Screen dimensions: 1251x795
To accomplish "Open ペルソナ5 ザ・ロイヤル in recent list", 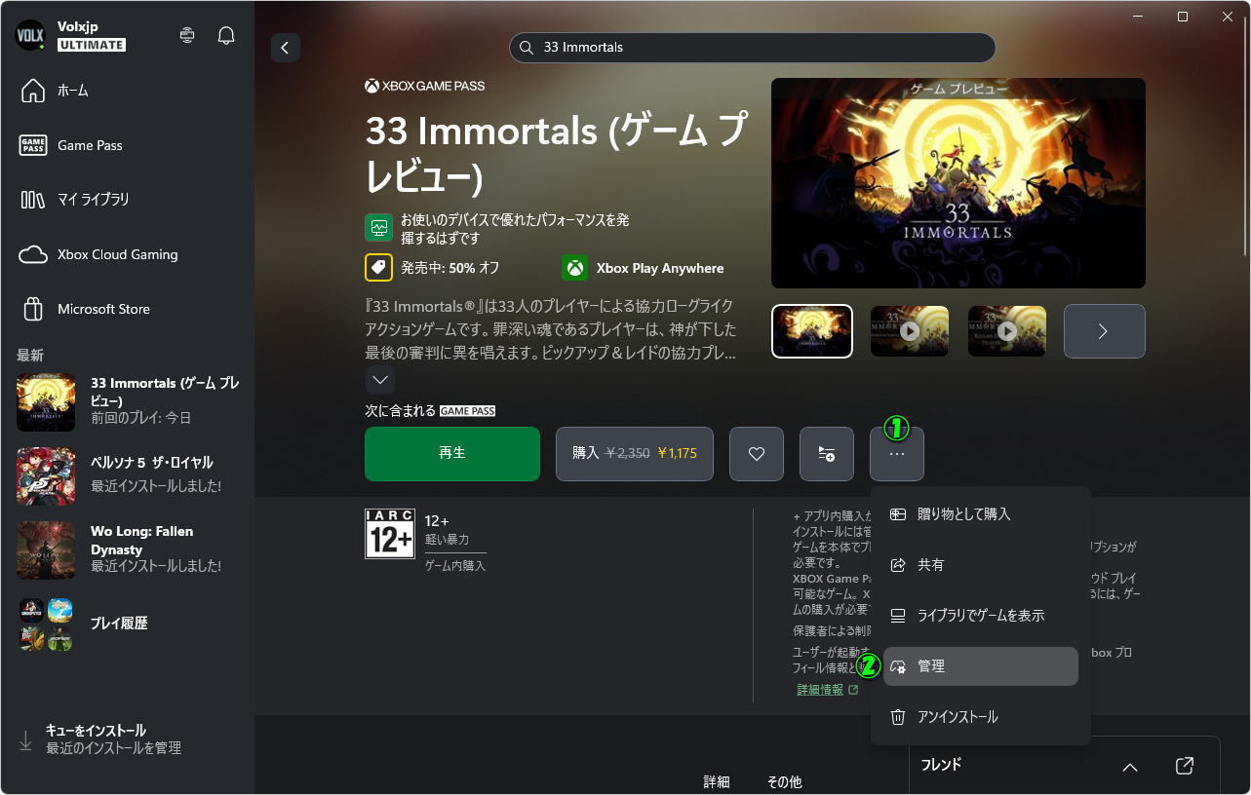I will point(127,474).
